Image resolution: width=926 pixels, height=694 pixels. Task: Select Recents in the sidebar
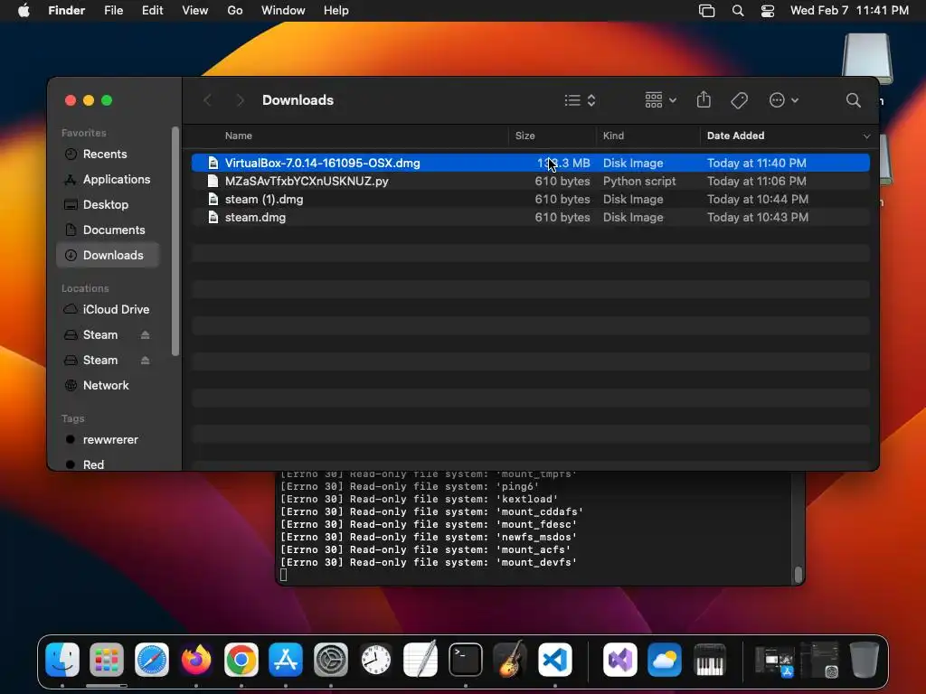click(109, 154)
